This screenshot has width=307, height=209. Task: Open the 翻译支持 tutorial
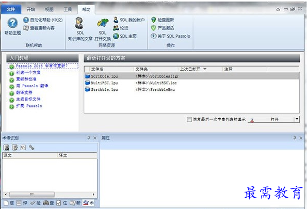click(24, 92)
